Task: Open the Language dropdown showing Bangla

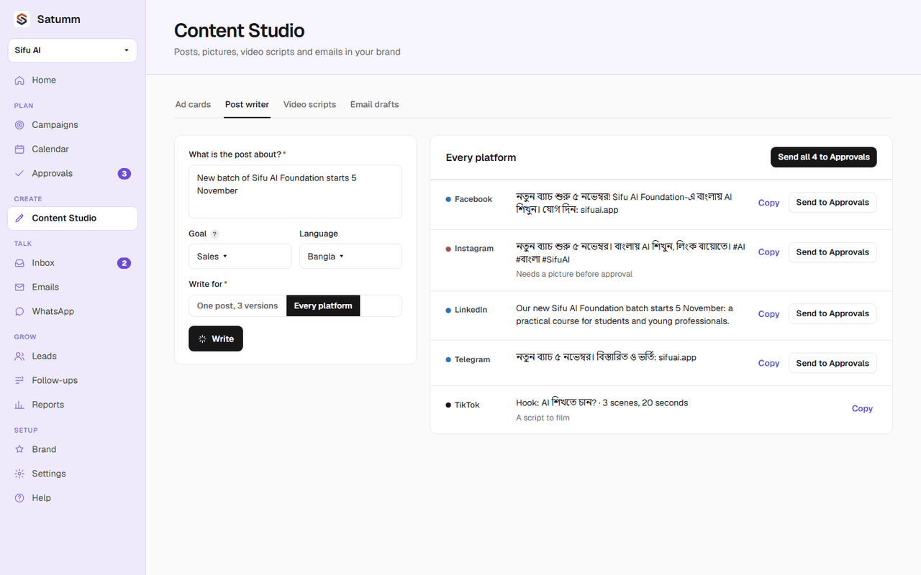Action: 350,257
